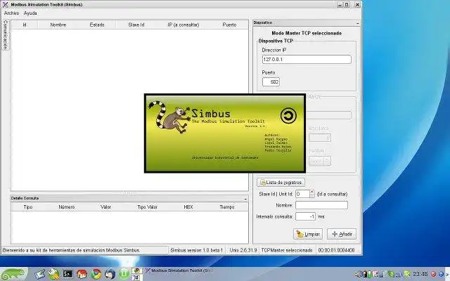Click the volume icon in system tray
The image size is (450, 281).
pyautogui.click(x=358, y=275)
